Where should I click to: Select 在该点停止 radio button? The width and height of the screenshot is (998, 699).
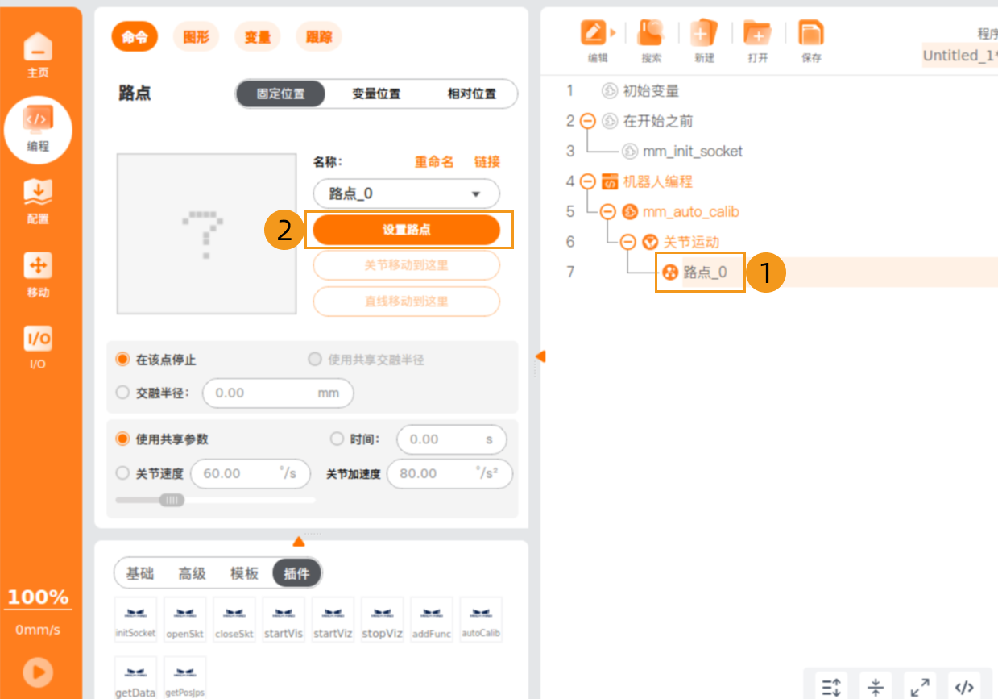click(122, 359)
